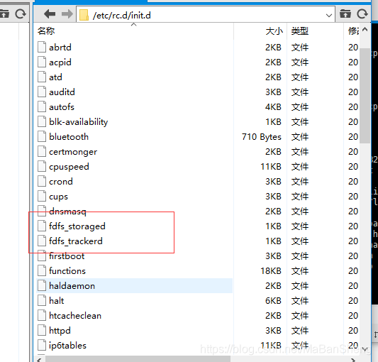Click the 18KB size of functions
This screenshot has height=362, width=378.
(x=271, y=271)
